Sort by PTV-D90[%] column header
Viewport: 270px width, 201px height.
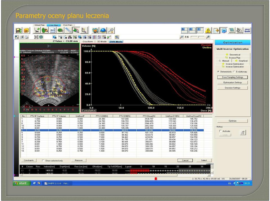(x=125, y=116)
